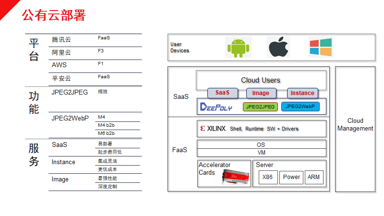
Task: Click the green Android robot icon
Action: [x=239, y=48]
